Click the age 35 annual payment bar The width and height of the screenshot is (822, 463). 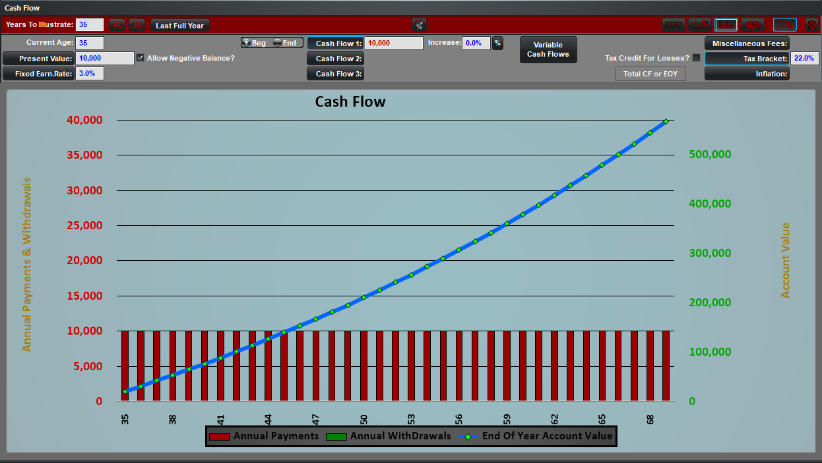point(125,366)
